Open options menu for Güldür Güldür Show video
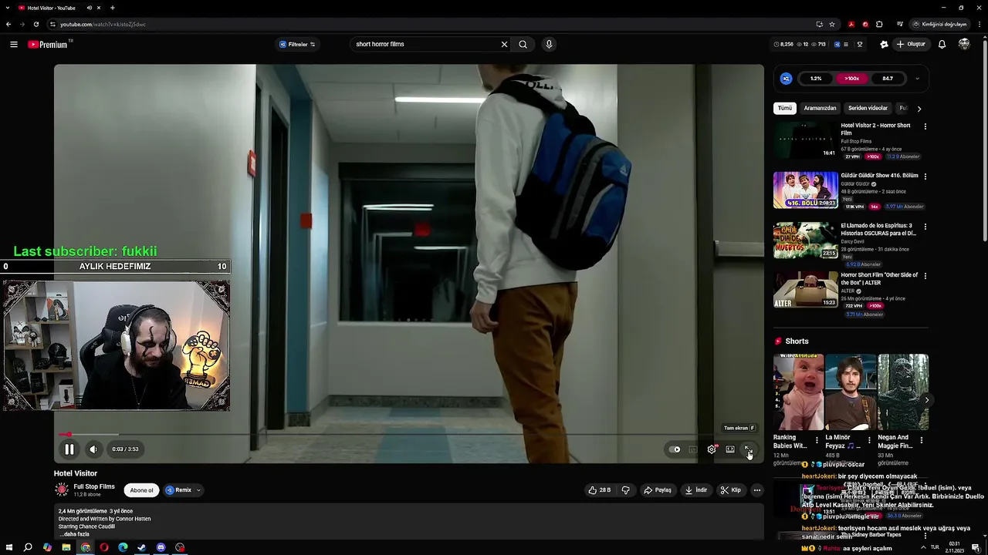Viewport: 988px width, 555px height. tap(925, 177)
